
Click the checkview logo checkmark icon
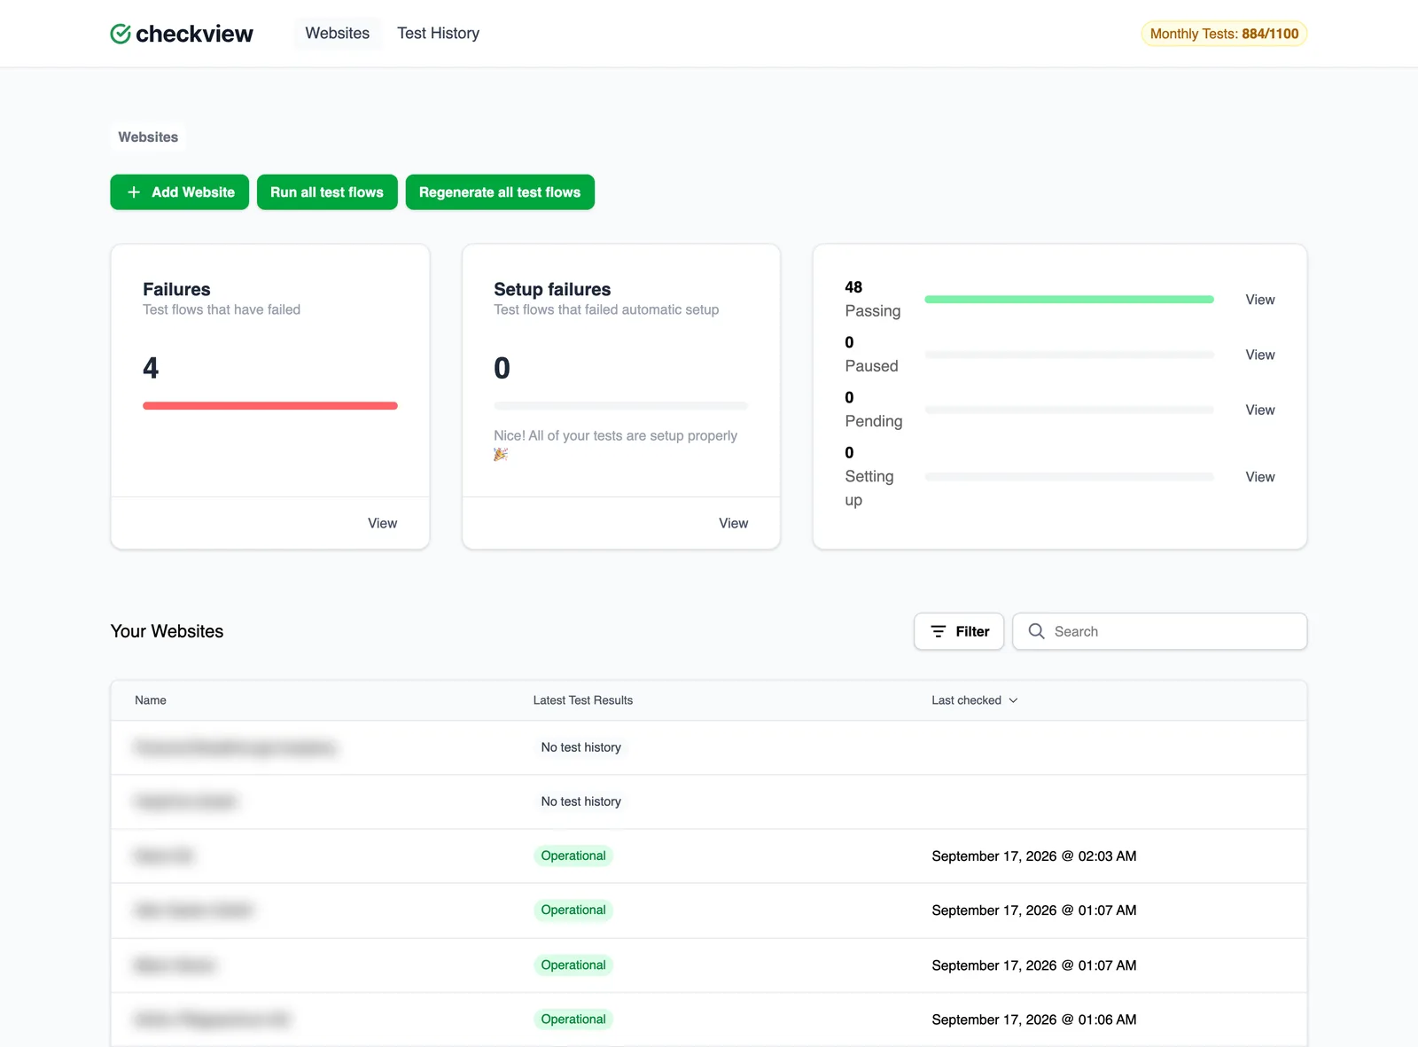121,34
